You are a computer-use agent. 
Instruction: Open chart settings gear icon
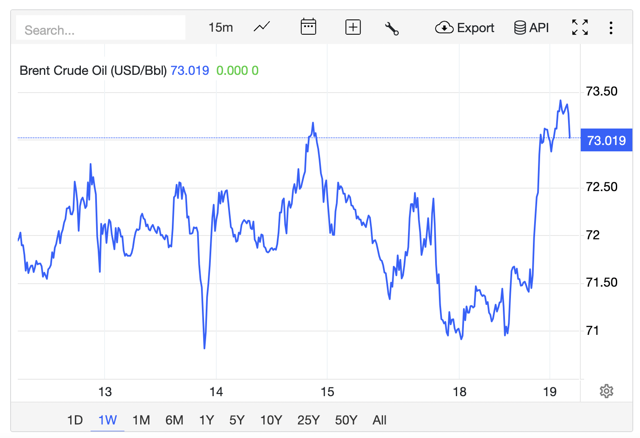pyautogui.click(x=607, y=391)
